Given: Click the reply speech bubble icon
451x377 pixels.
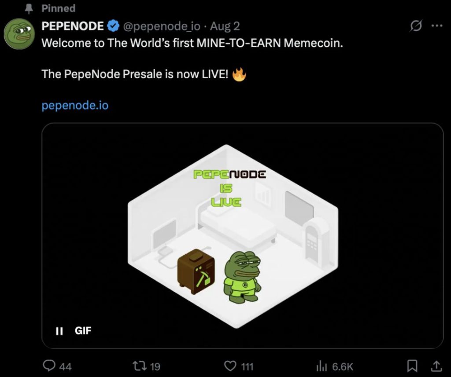Looking at the screenshot, I should coord(49,366).
